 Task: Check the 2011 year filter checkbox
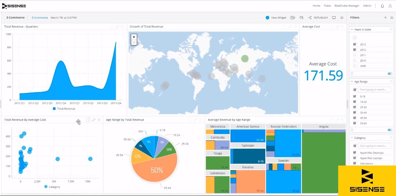pos(354,55)
